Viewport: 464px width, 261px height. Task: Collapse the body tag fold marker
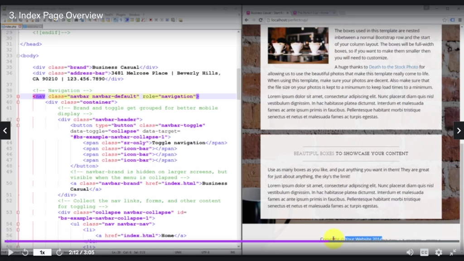click(18, 56)
